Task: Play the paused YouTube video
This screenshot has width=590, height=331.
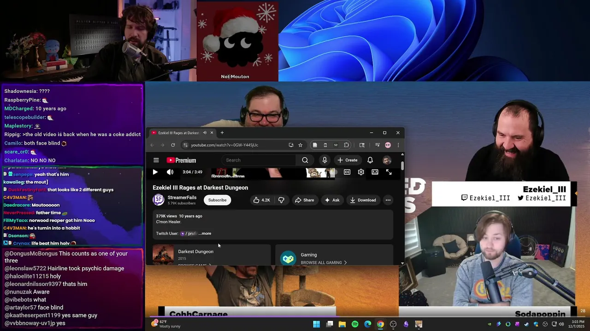Action: coord(155,172)
